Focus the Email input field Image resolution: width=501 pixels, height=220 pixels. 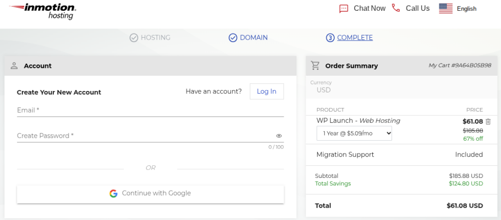point(150,110)
